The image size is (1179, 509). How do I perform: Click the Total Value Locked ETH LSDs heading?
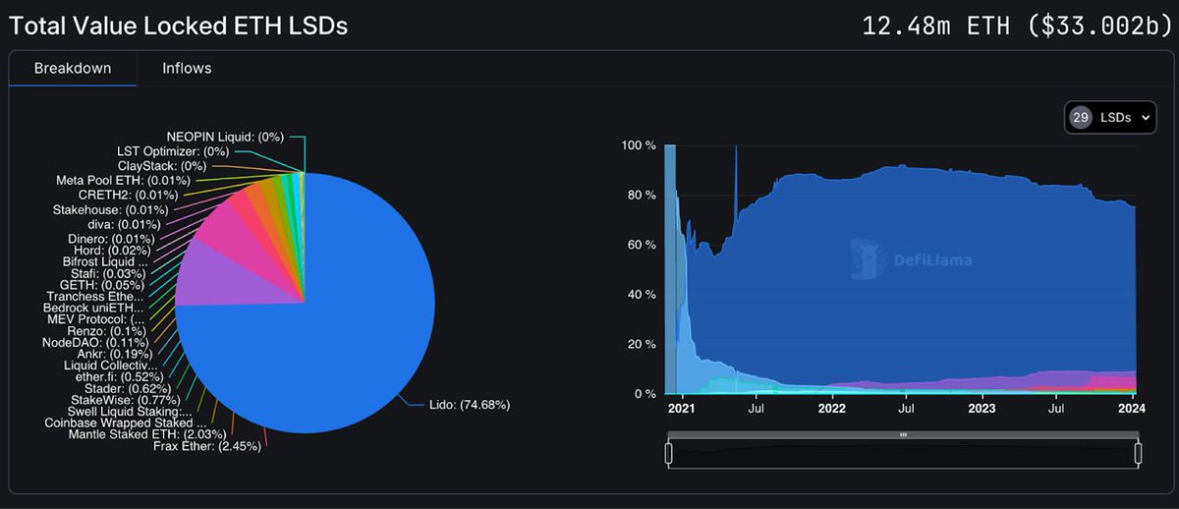tap(177, 26)
